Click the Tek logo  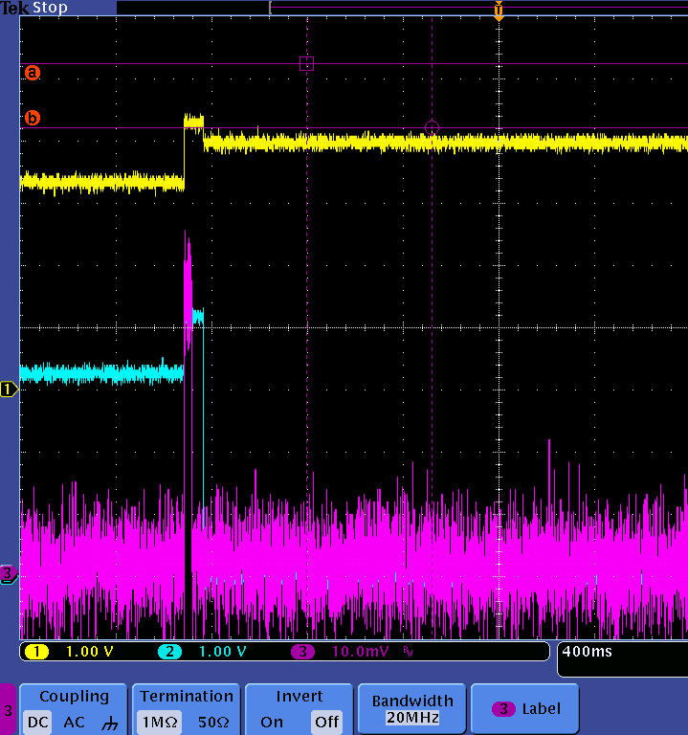(x=15, y=8)
